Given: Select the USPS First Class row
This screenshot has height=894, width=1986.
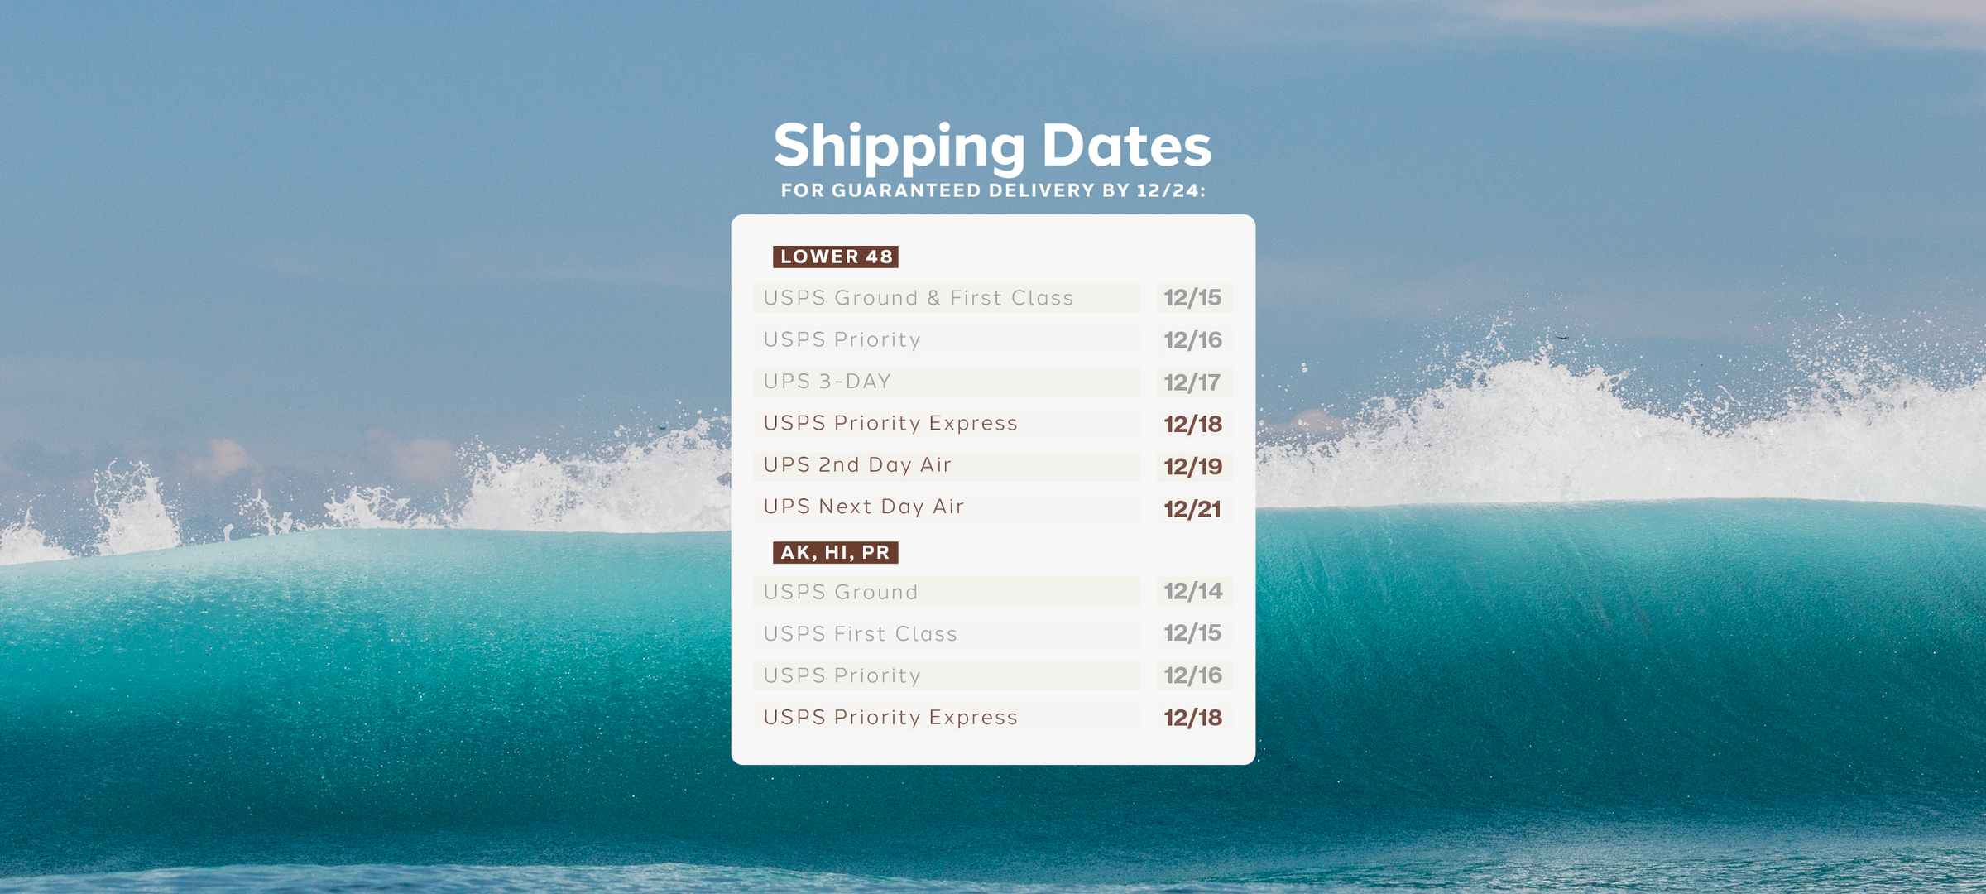Looking at the screenshot, I should click(x=861, y=634).
